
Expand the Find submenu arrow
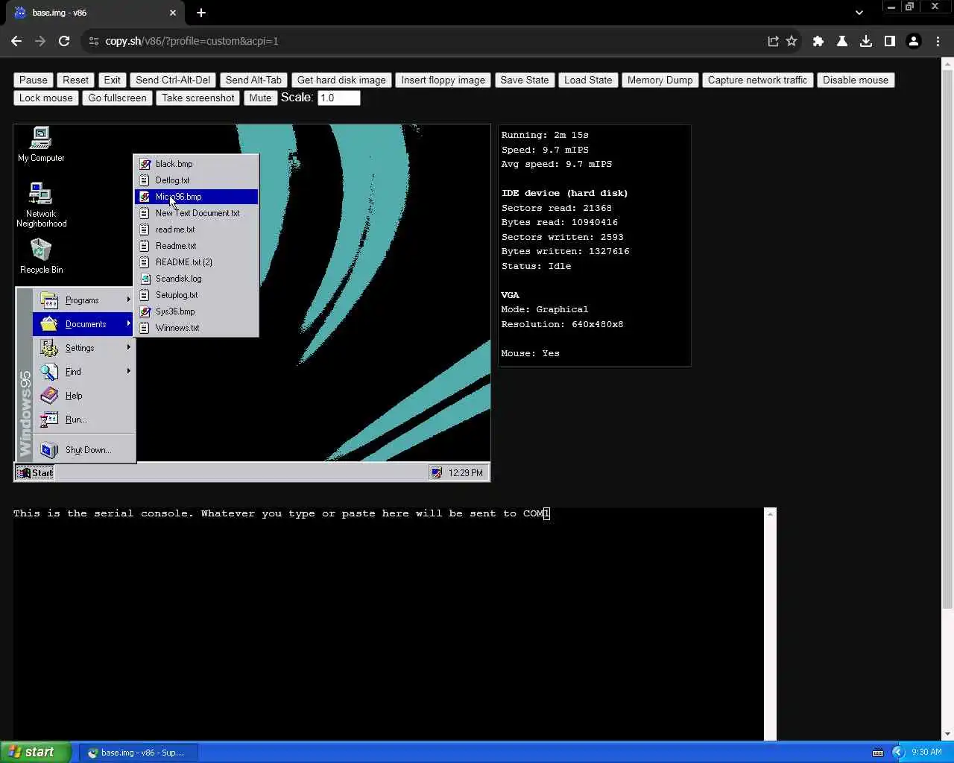click(x=129, y=371)
